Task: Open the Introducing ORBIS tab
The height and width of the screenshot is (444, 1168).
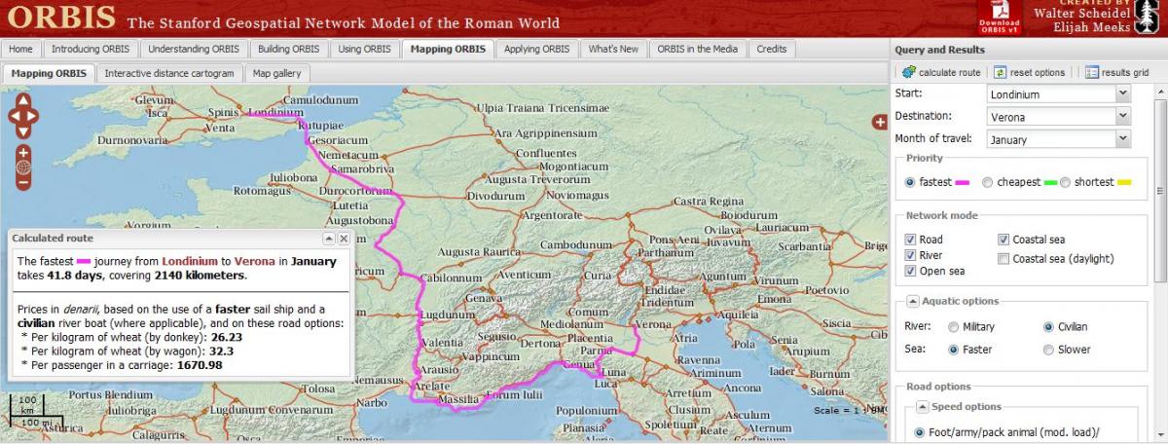Action: click(90, 49)
